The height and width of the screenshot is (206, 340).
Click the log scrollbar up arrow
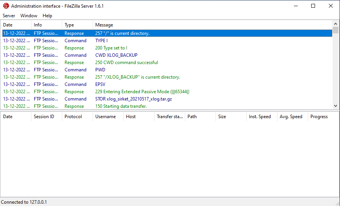335,24
